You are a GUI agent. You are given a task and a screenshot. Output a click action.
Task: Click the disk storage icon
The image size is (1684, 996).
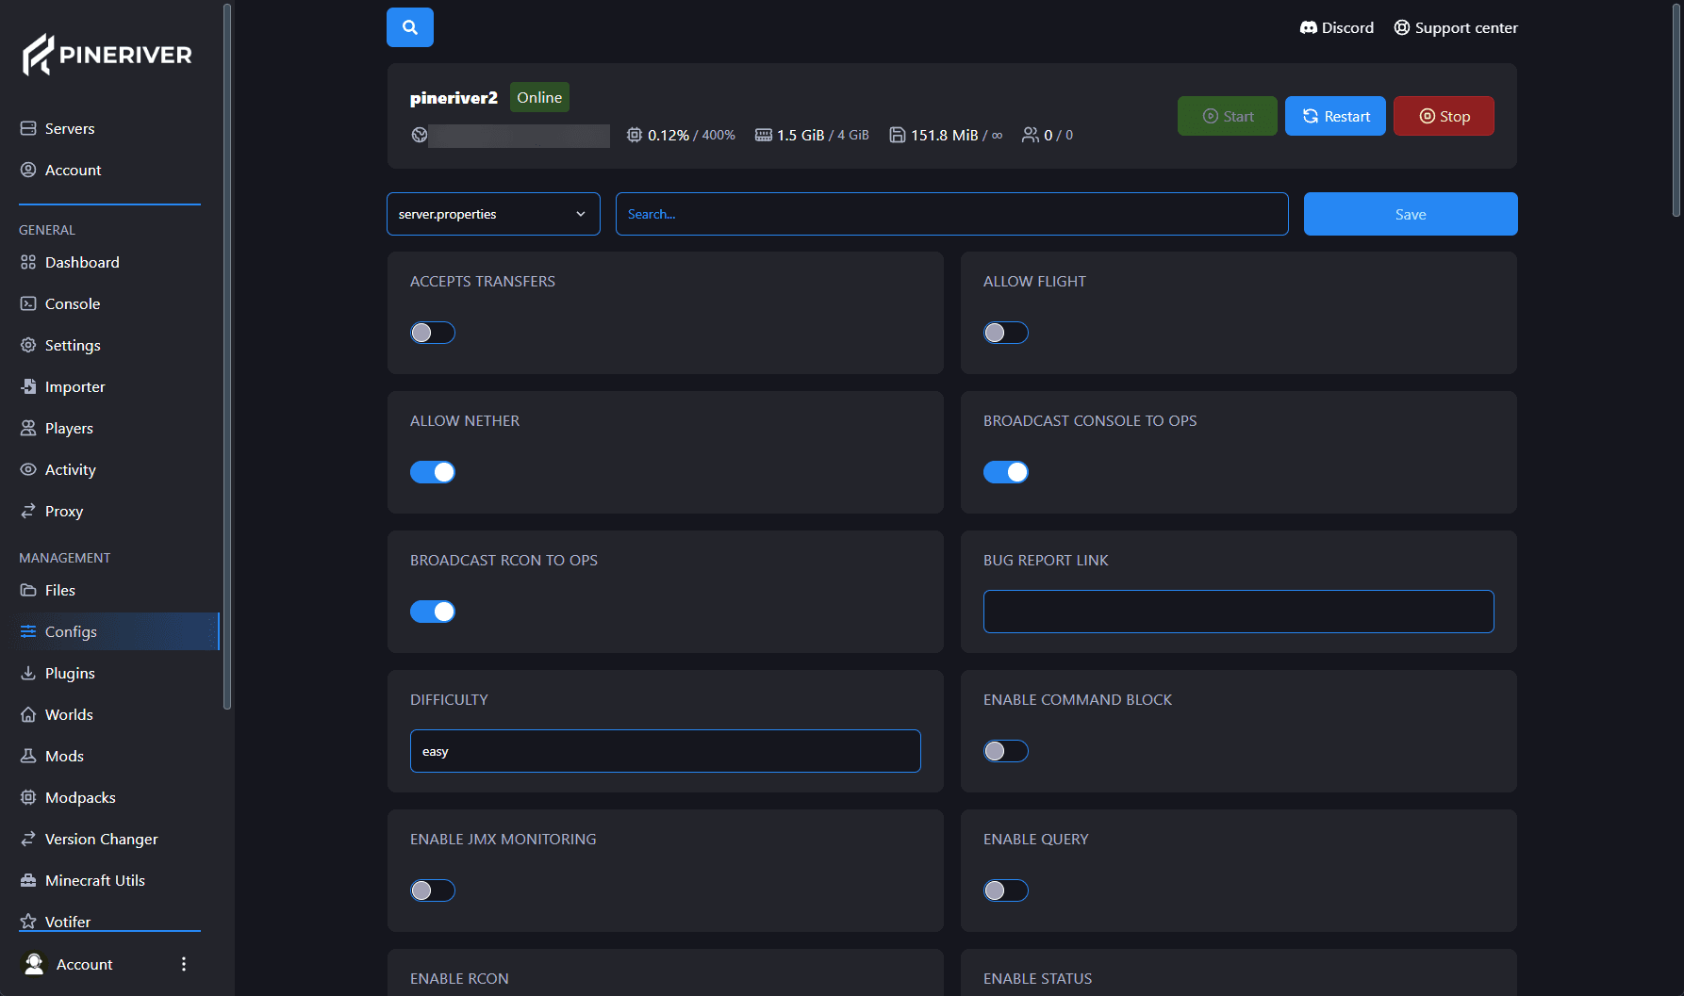(x=898, y=135)
